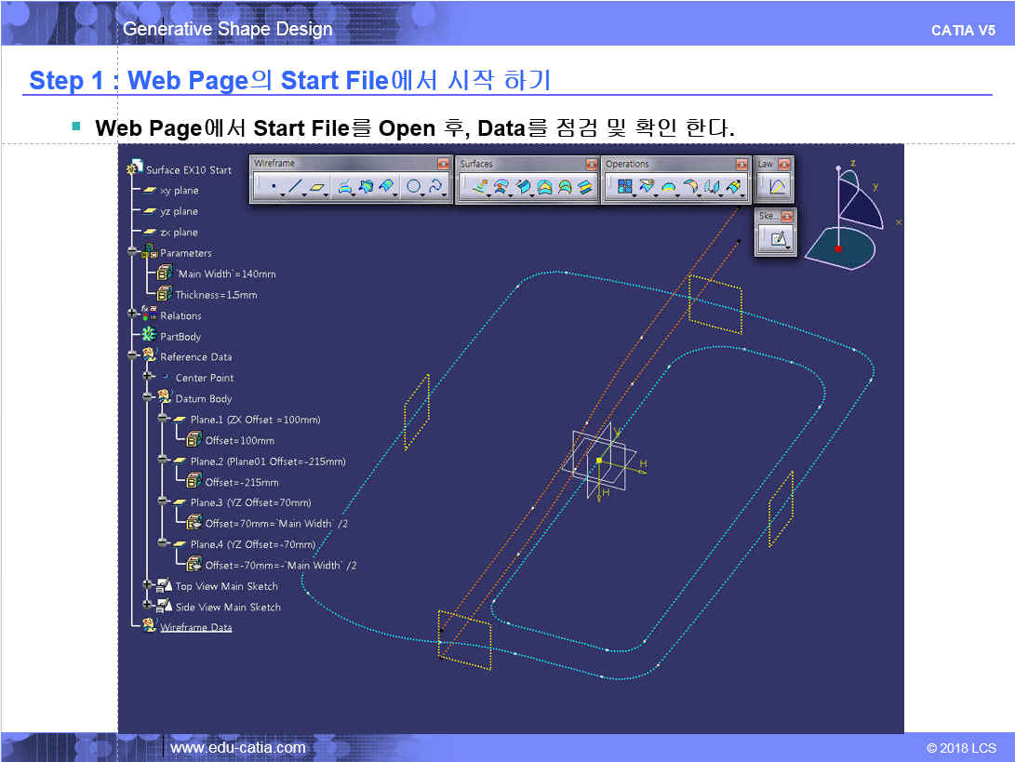Expand the Center Point node
Viewport: 1015px width, 762px height.
point(147,378)
